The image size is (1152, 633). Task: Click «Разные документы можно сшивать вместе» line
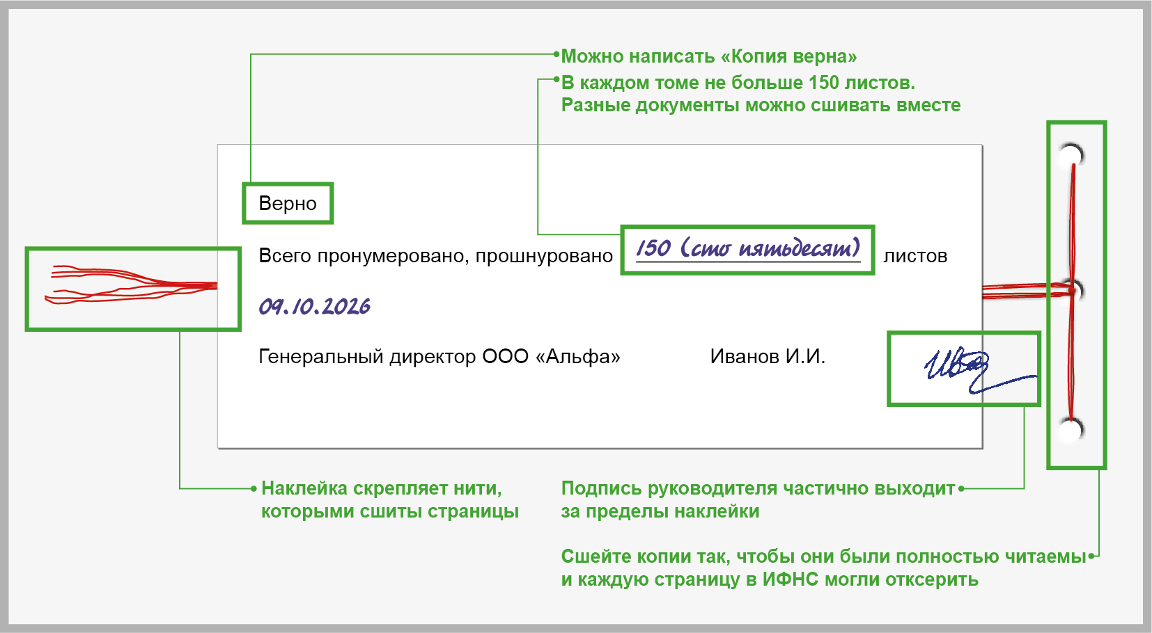tap(761, 106)
